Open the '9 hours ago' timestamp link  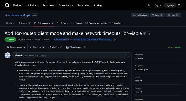point(40,55)
